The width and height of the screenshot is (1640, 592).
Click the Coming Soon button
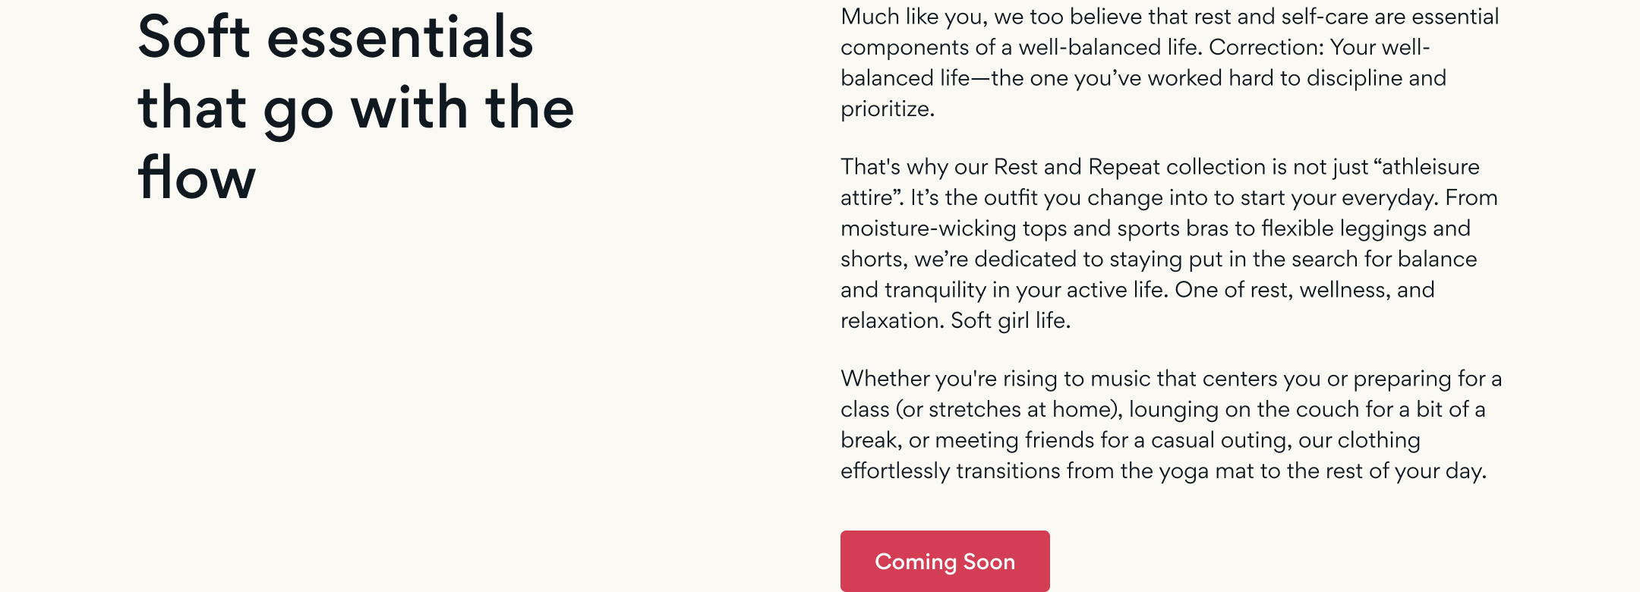coord(945,562)
